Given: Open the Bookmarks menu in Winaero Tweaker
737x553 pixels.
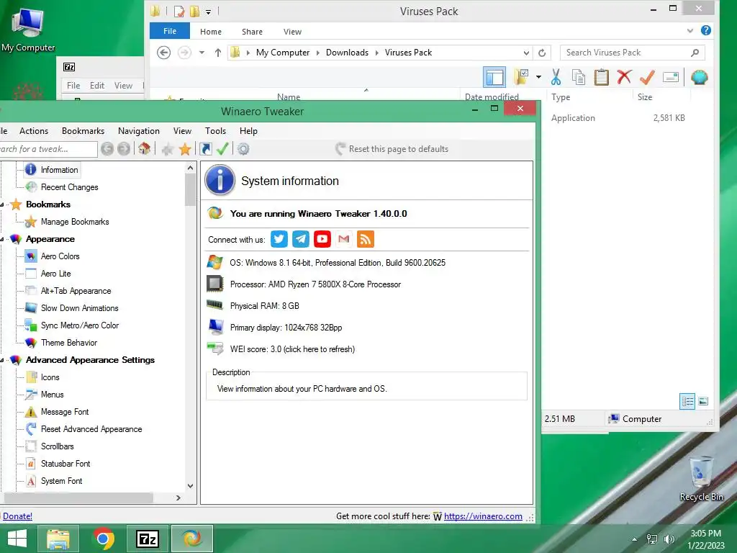Looking at the screenshot, I should [x=83, y=131].
